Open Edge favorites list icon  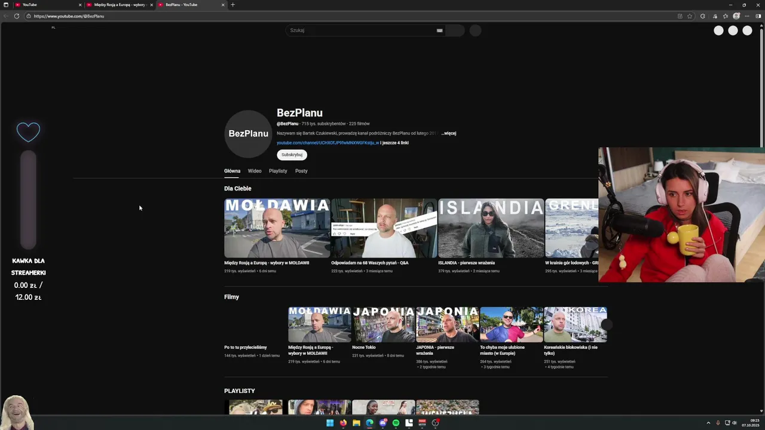[x=726, y=16]
